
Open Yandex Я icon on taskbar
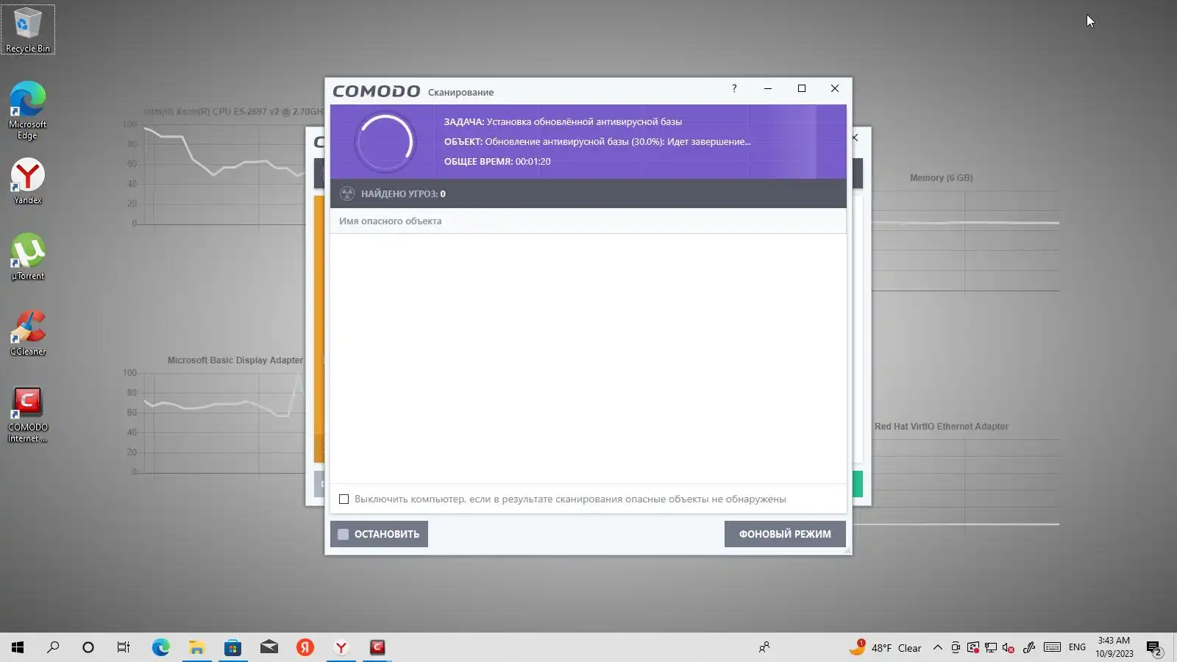click(305, 647)
